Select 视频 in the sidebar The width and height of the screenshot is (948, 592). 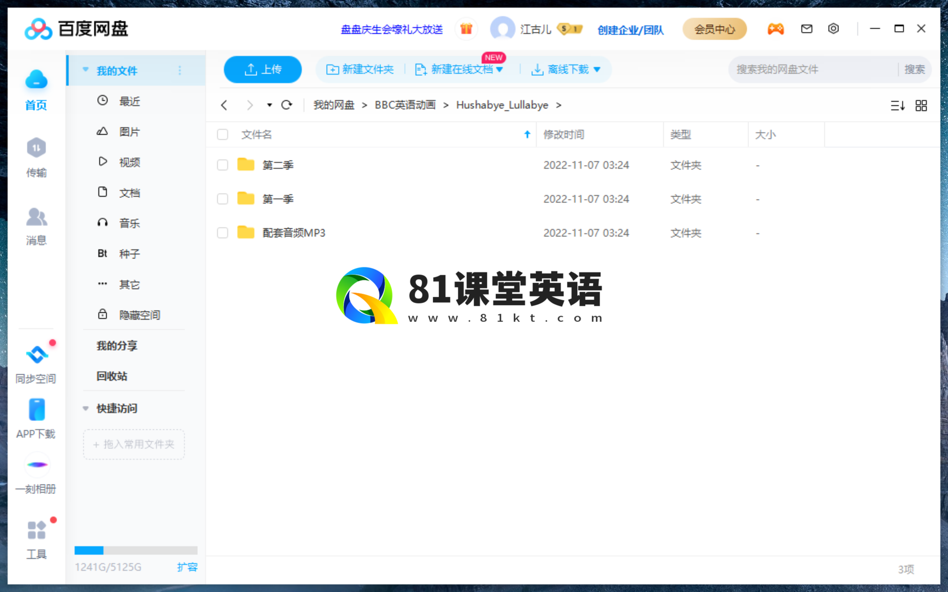[x=129, y=162]
